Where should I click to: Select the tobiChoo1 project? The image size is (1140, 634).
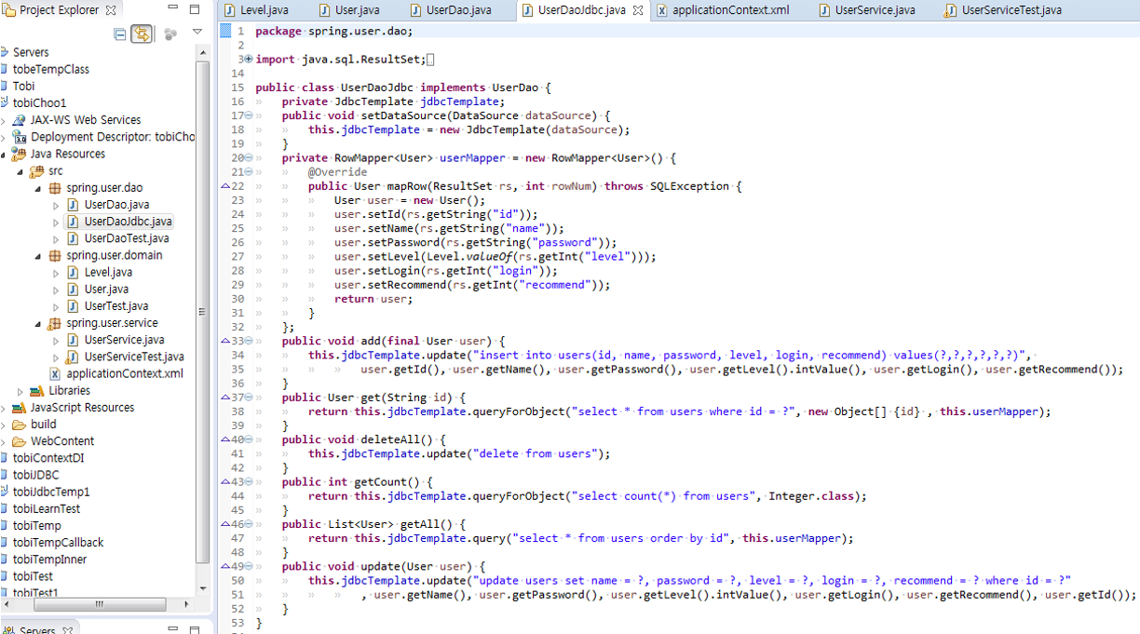point(39,102)
